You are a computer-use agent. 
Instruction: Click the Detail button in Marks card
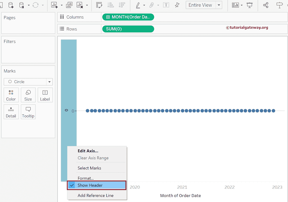11,112
